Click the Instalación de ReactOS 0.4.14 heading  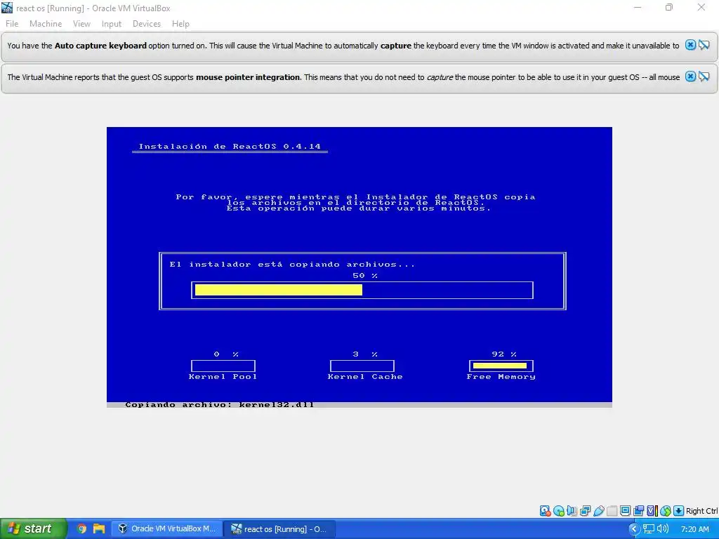[x=230, y=146]
